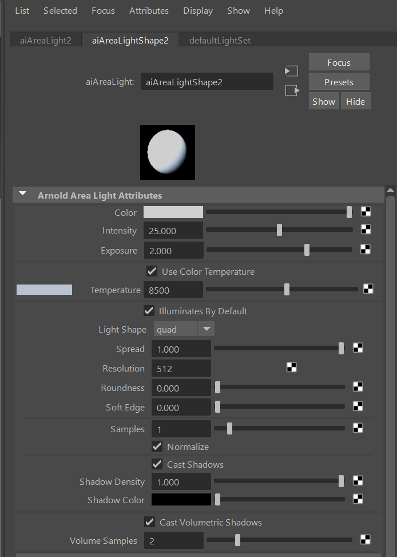The image size is (397, 557).
Task: Click the Shadow Color black swatch
Action: pos(181,499)
